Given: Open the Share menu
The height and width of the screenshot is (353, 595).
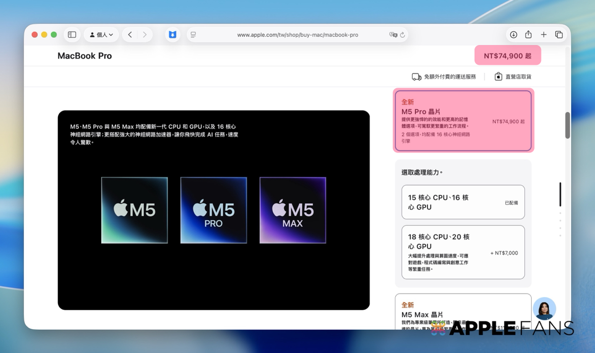Looking at the screenshot, I should [529, 35].
